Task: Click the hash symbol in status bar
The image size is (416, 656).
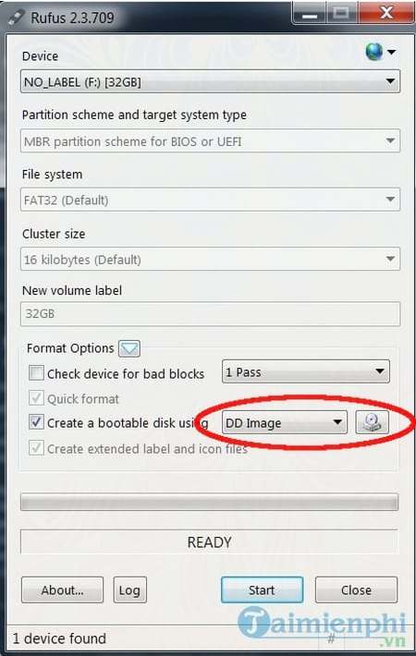Action: (331, 638)
